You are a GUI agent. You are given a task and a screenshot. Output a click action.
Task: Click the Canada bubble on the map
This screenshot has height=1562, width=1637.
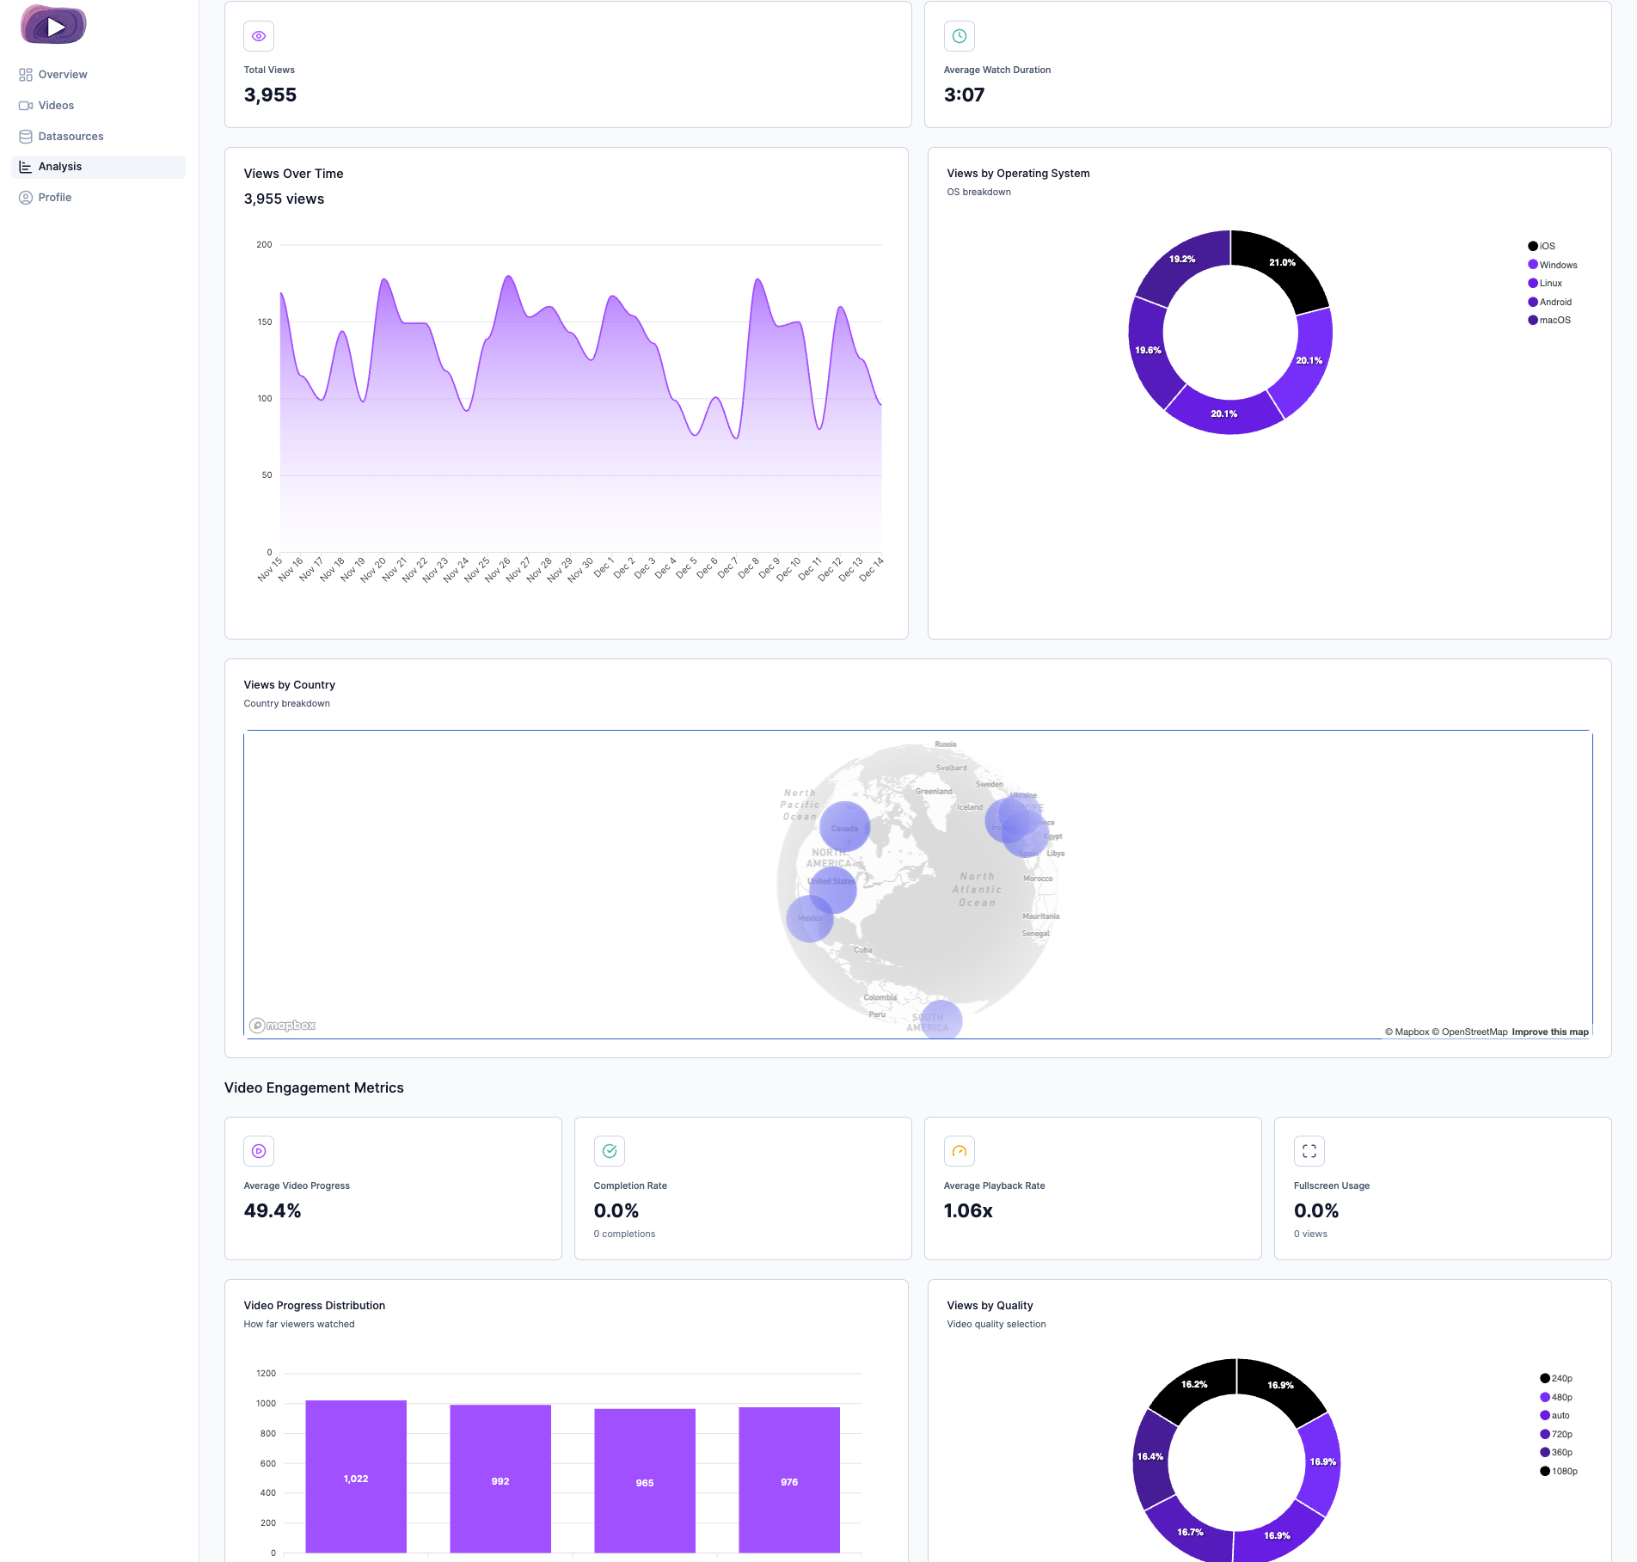pyautogui.click(x=845, y=827)
